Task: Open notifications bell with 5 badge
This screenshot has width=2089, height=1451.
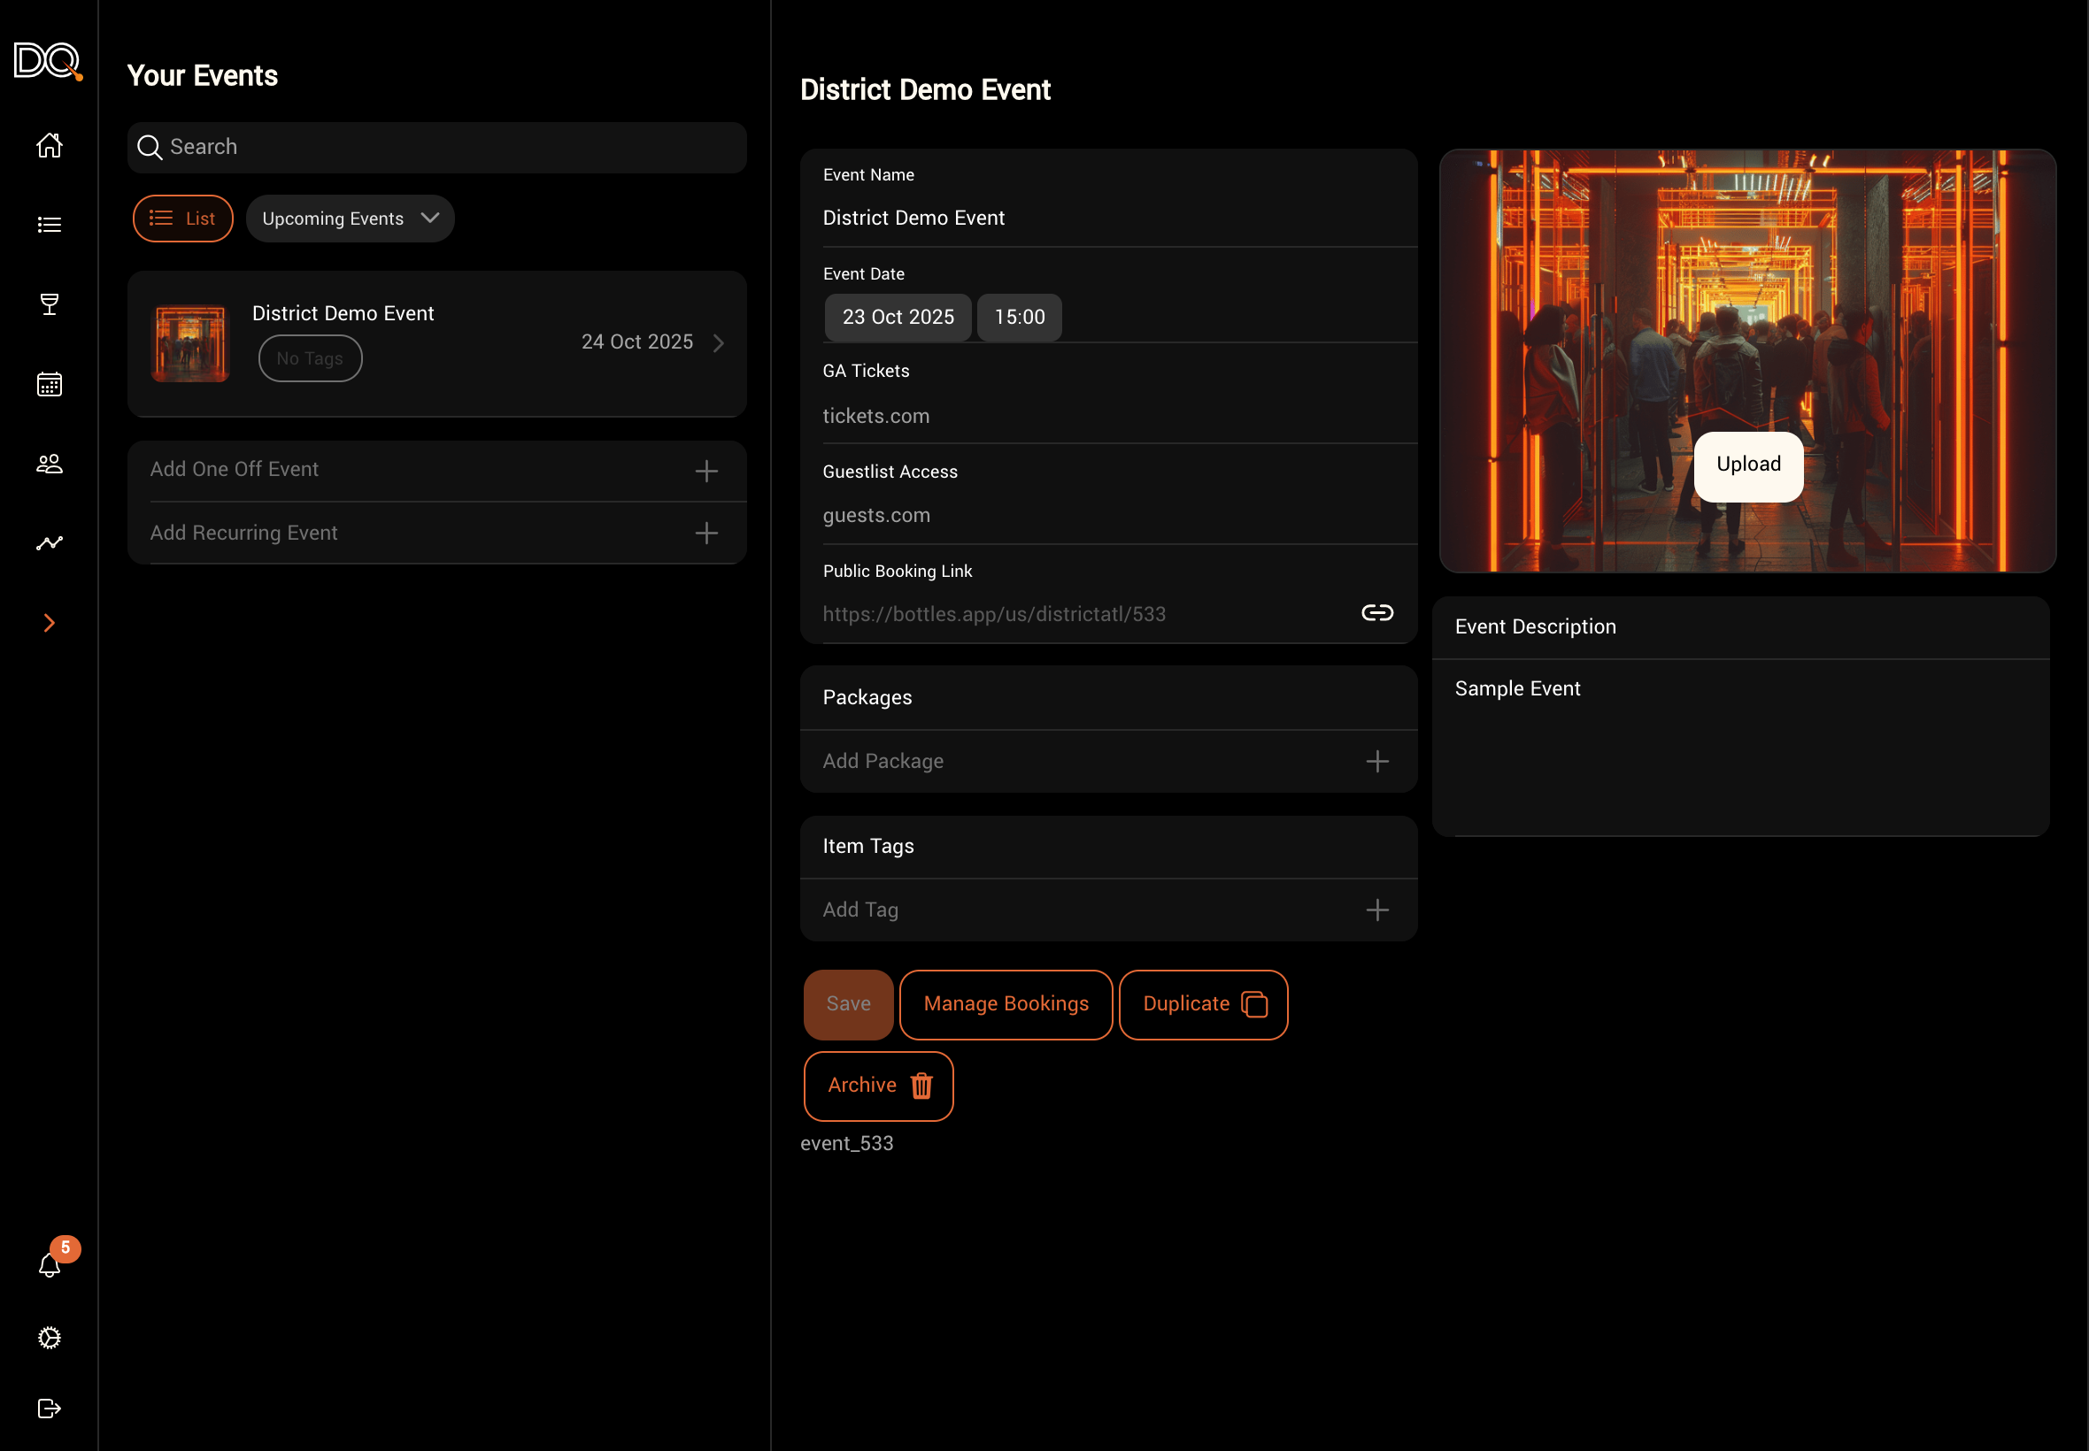Action: 50,1264
